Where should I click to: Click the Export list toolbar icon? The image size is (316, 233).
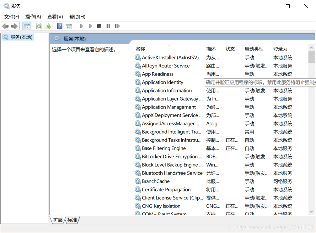[48, 26]
